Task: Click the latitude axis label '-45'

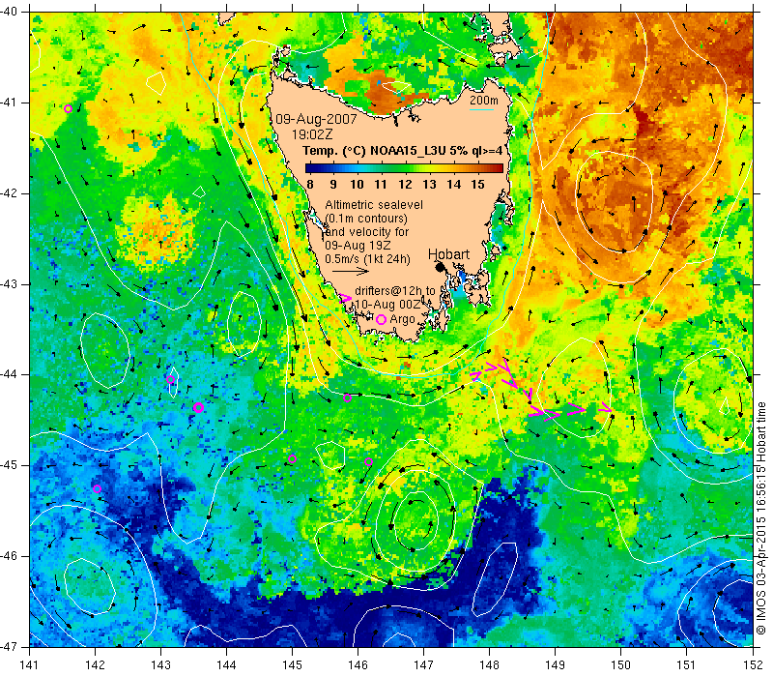Action: tap(9, 465)
